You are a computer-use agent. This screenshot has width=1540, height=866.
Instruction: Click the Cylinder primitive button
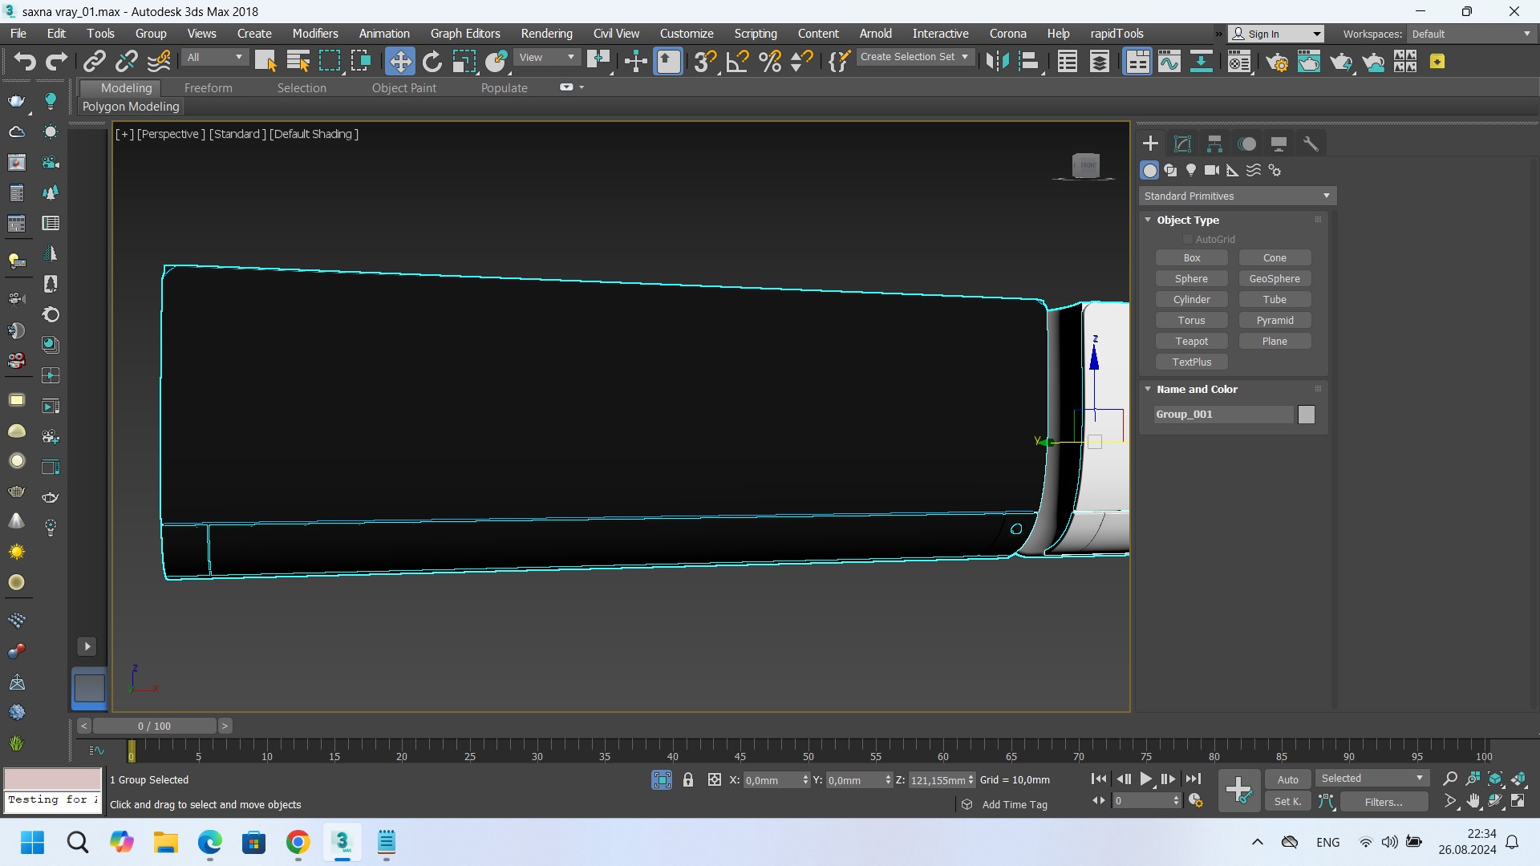pos(1191,299)
